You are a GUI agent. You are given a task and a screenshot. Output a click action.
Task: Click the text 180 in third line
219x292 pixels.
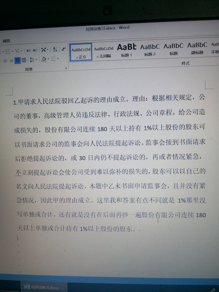tap(102, 129)
